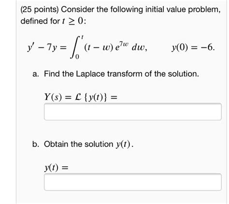Click the y(t) solution answer box
Screen dimensions: 229x204
(133, 182)
